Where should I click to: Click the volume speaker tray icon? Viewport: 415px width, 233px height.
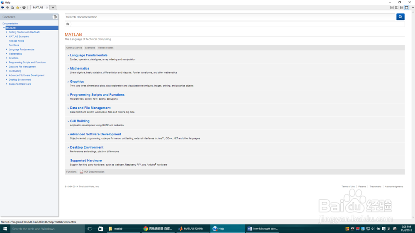click(x=373, y=229)
